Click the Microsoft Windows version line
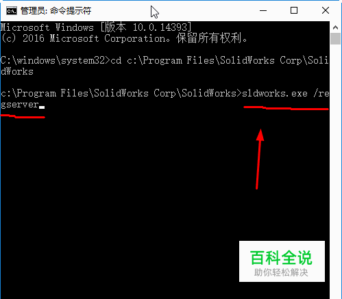The width and height of the screenshot is (342, 299). (x=96, y=27)
